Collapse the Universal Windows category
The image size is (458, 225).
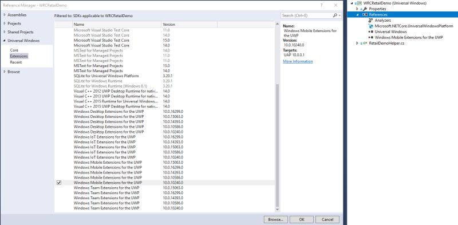click(5, 41)
